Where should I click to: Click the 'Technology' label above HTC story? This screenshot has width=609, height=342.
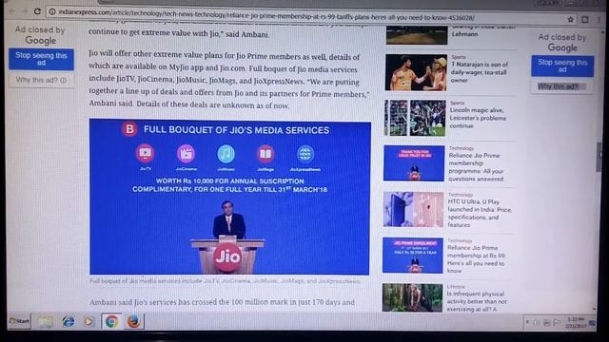(461, 194)
